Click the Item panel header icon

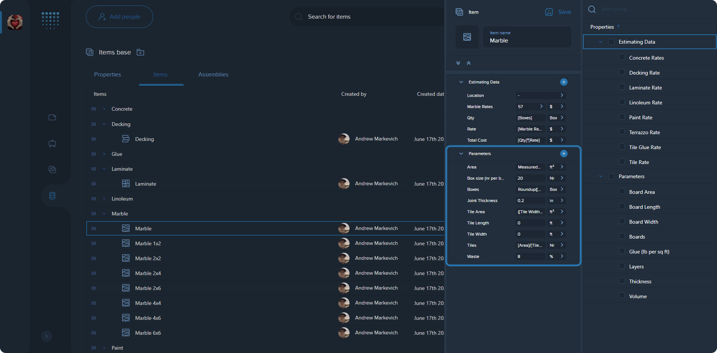[x=459, y=12]
